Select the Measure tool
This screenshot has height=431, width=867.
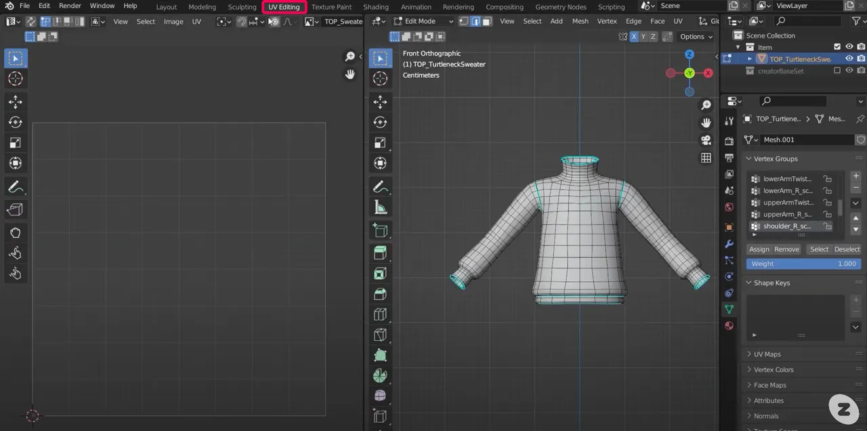[380, 207]
